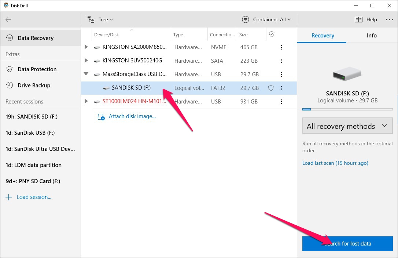Click the Attach disk image icon
Viewport: 398px width, 258px height.
101,117
